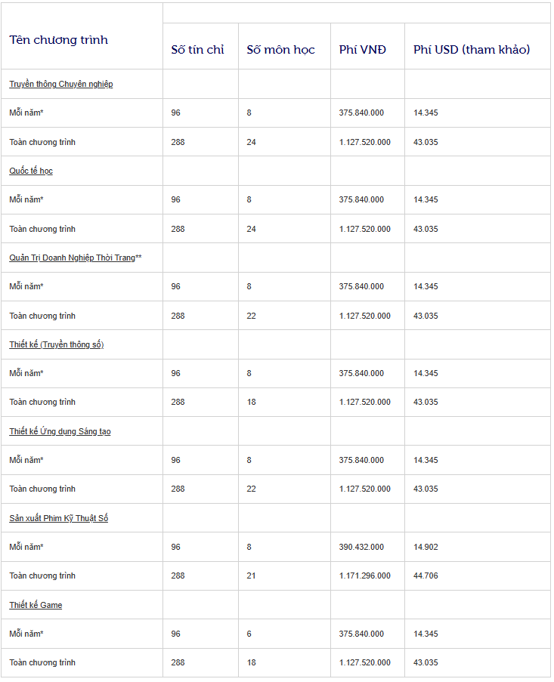
Task: Click the Tên chương trình column header
Action: coord(58,40)
